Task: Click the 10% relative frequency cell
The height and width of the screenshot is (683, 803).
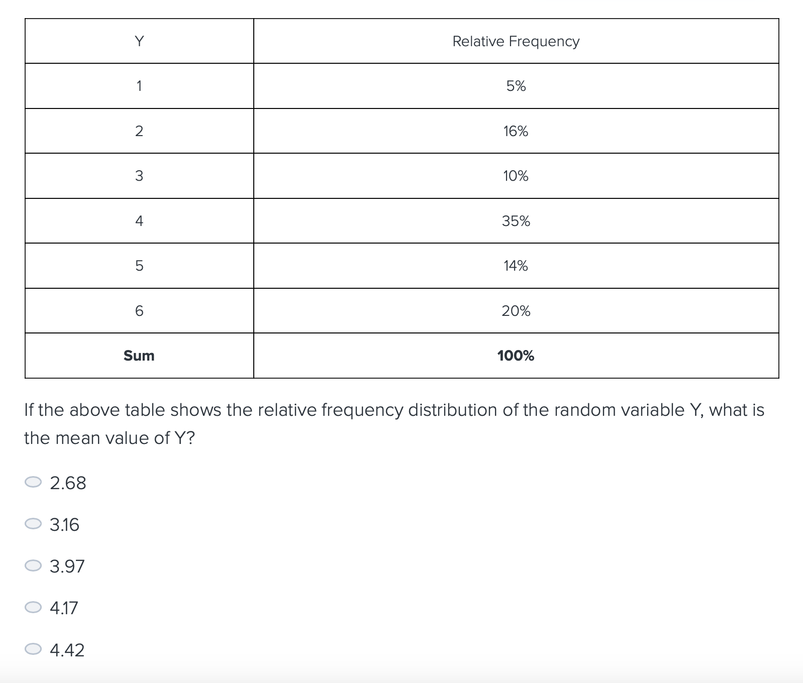Action: [516, 176]
